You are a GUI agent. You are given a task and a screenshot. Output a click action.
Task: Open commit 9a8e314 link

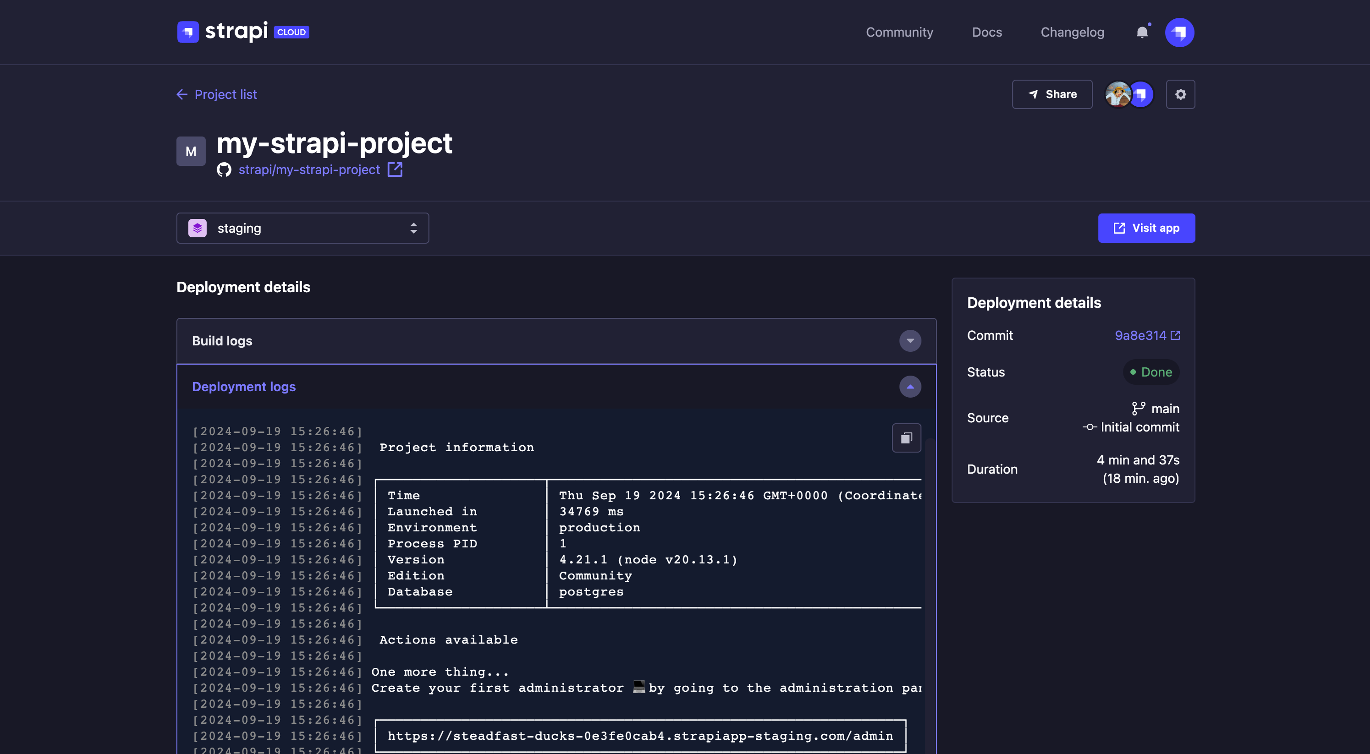pos(1140,335)
